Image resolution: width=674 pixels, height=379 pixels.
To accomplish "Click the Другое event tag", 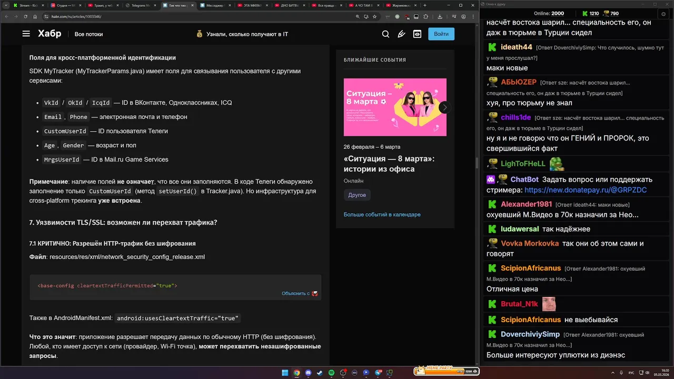I will (357, 195).
